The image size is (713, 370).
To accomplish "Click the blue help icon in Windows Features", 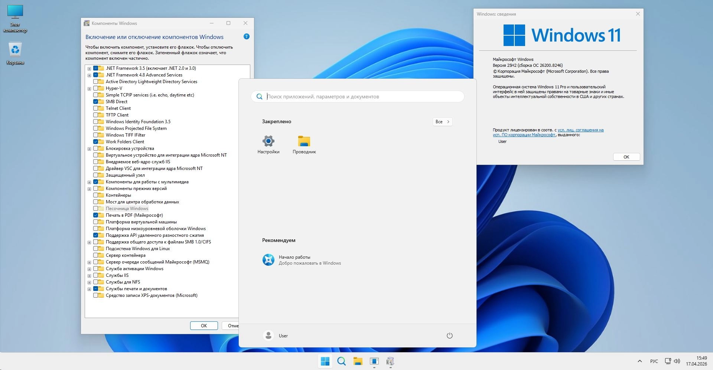I will (246, 36).
